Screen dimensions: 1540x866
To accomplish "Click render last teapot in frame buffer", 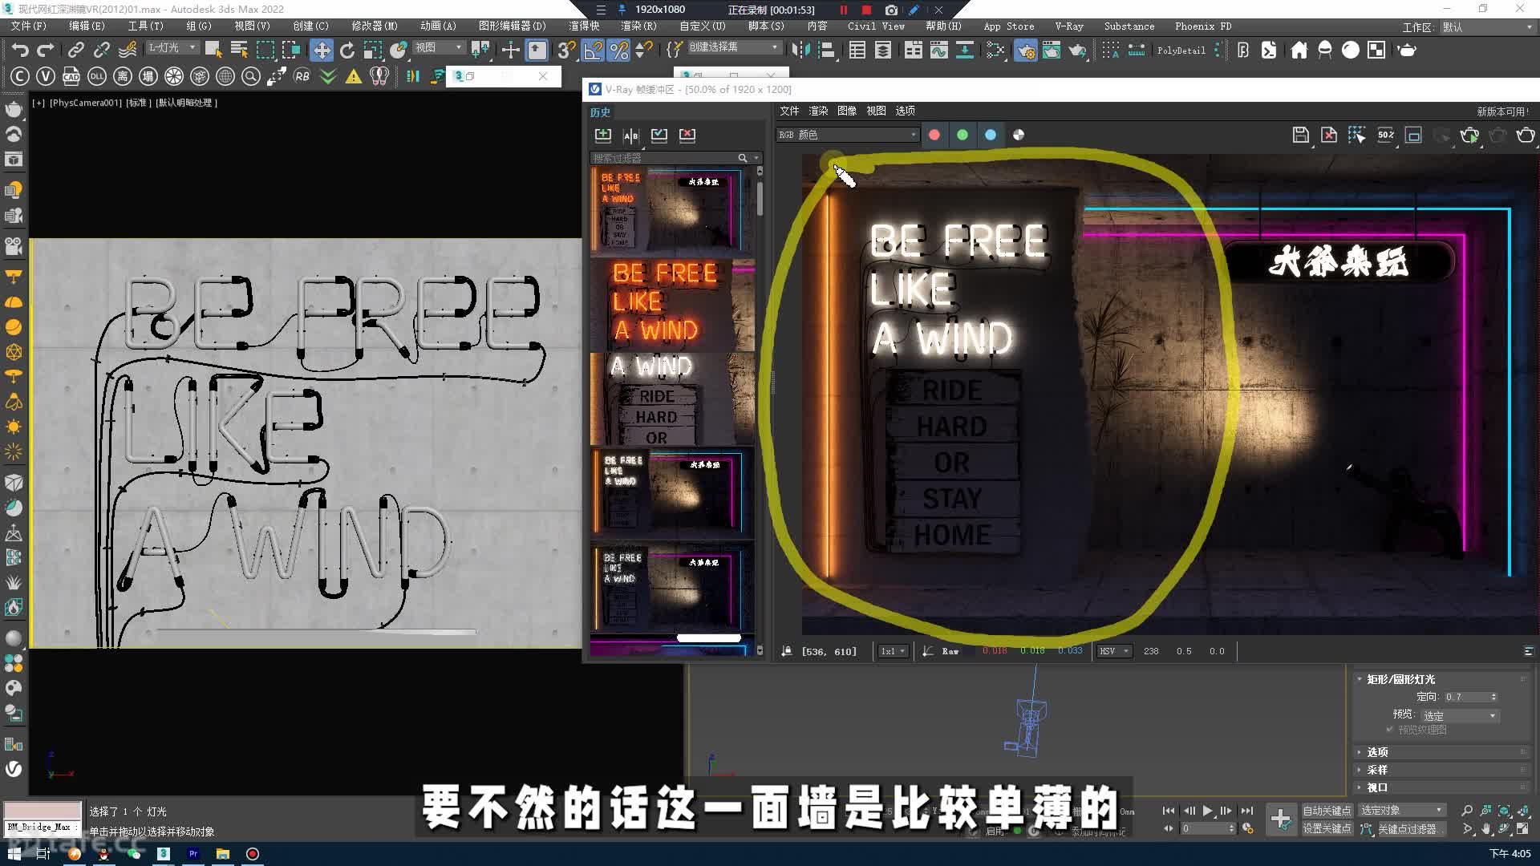I will pos(1526,135).
